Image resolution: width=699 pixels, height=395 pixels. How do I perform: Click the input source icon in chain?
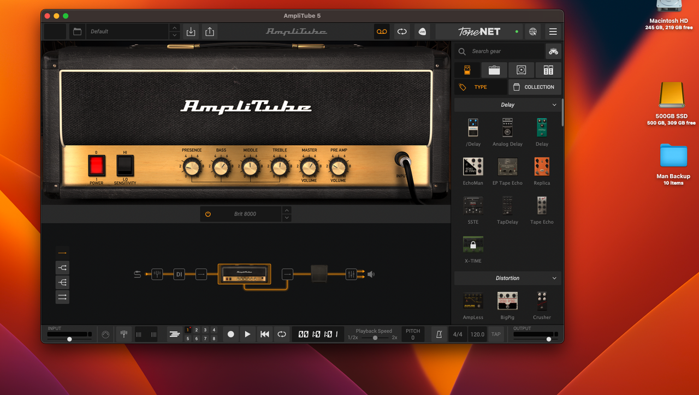[137, 274]
